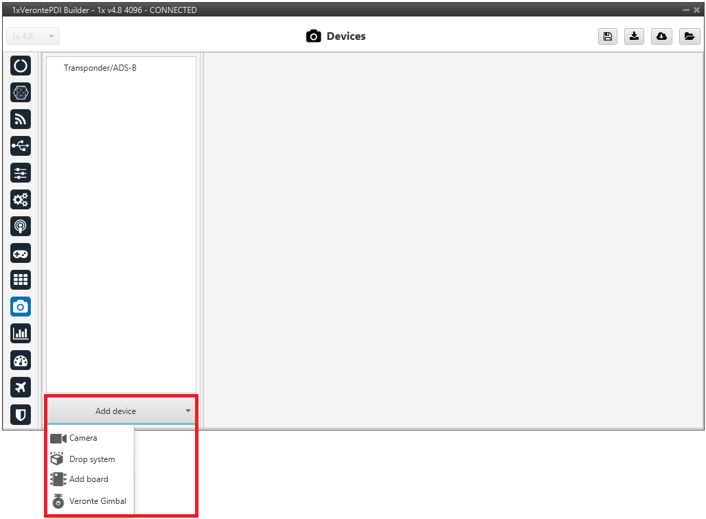Choose Veronte Gimbal from the menu

[x=98, y=501]
